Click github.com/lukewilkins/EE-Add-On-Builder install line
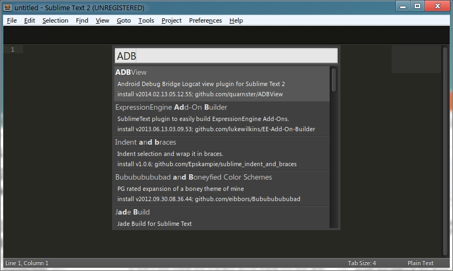 [x=216, y=129]
